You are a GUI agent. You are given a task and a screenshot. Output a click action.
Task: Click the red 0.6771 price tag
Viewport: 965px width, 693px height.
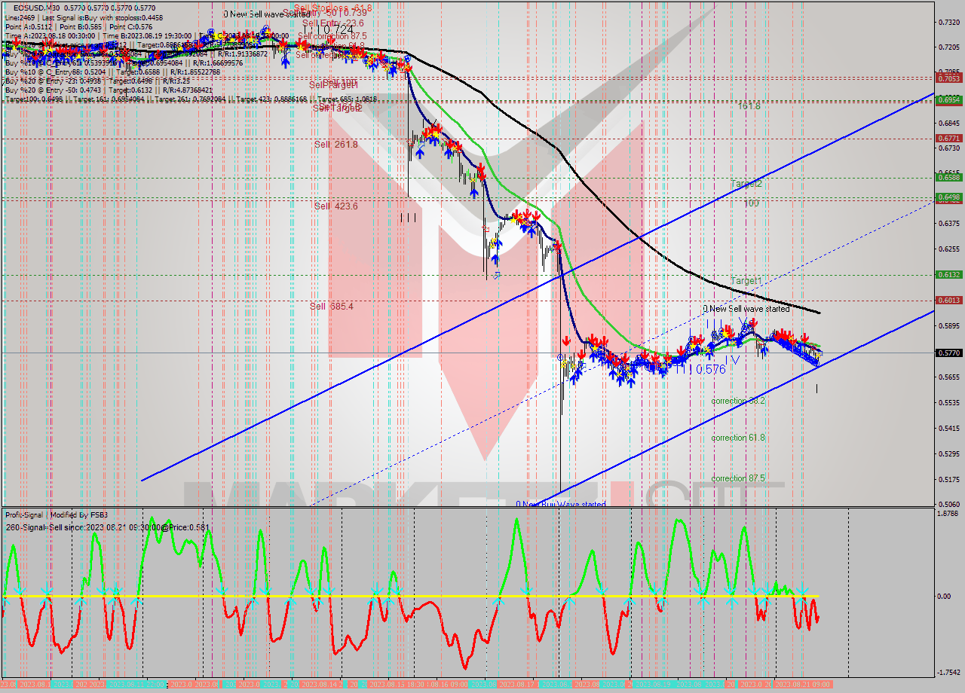pos(948,139)
